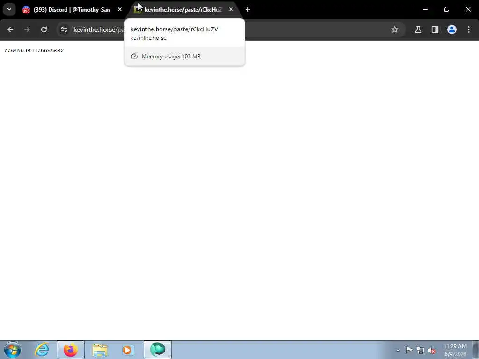The width and height of the screenshot is (479, 359).
Task: Go forward to the next page
Action: (27, 29)
